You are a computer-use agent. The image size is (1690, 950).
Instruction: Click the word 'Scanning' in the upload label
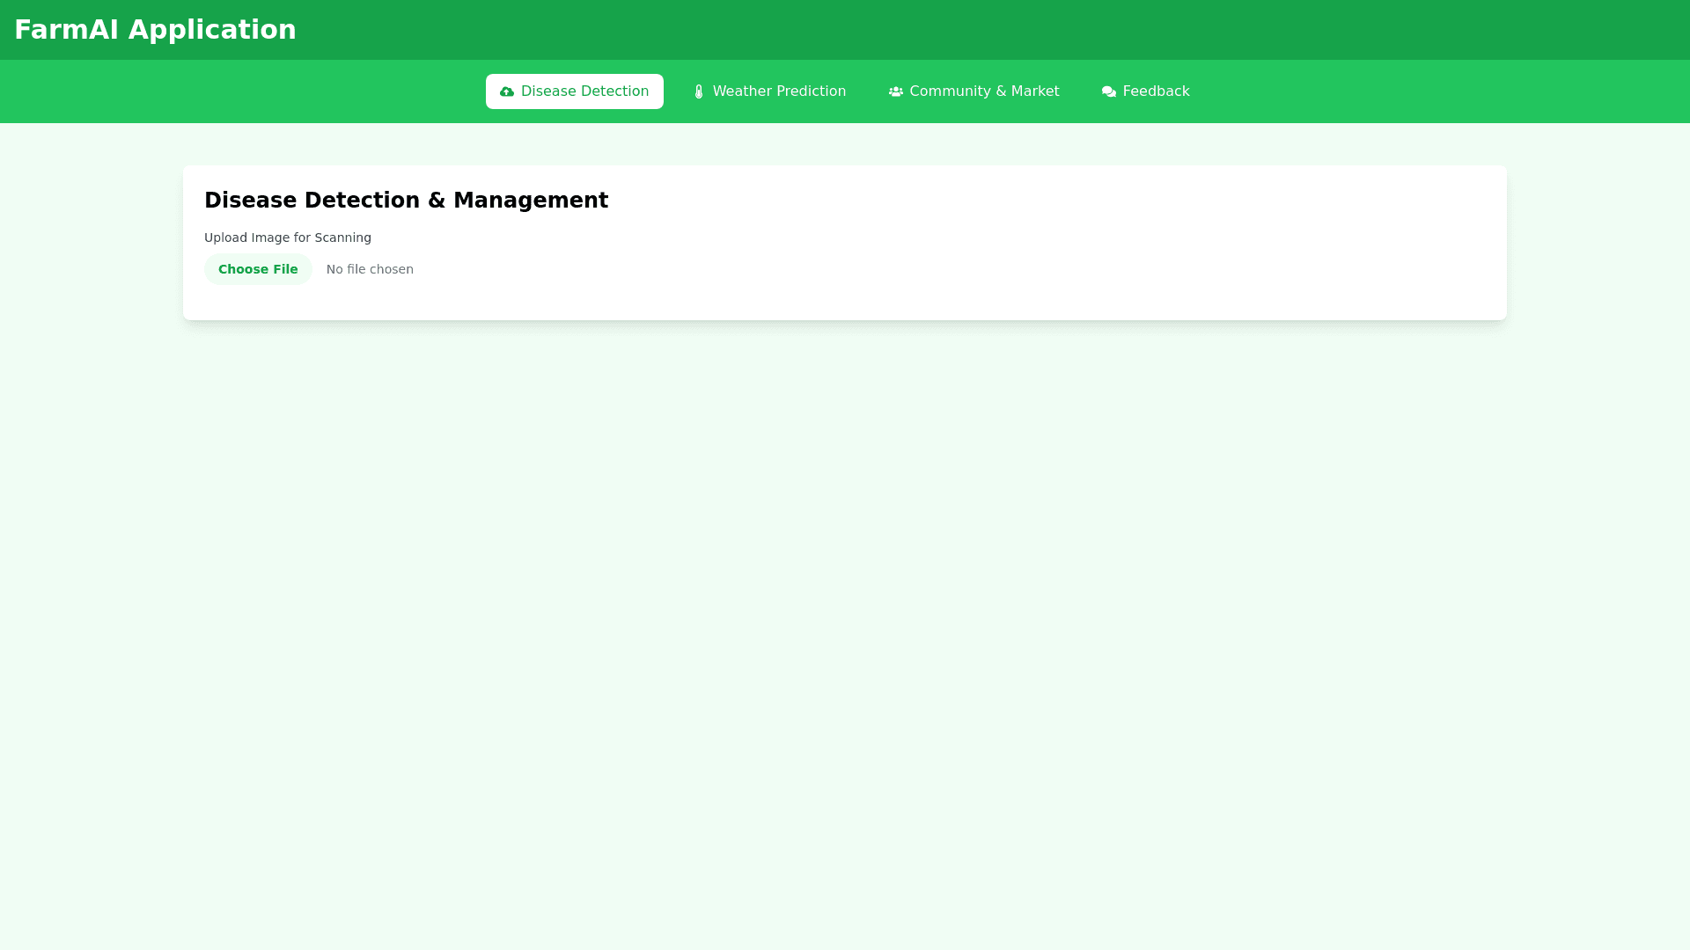pos(343,237)
